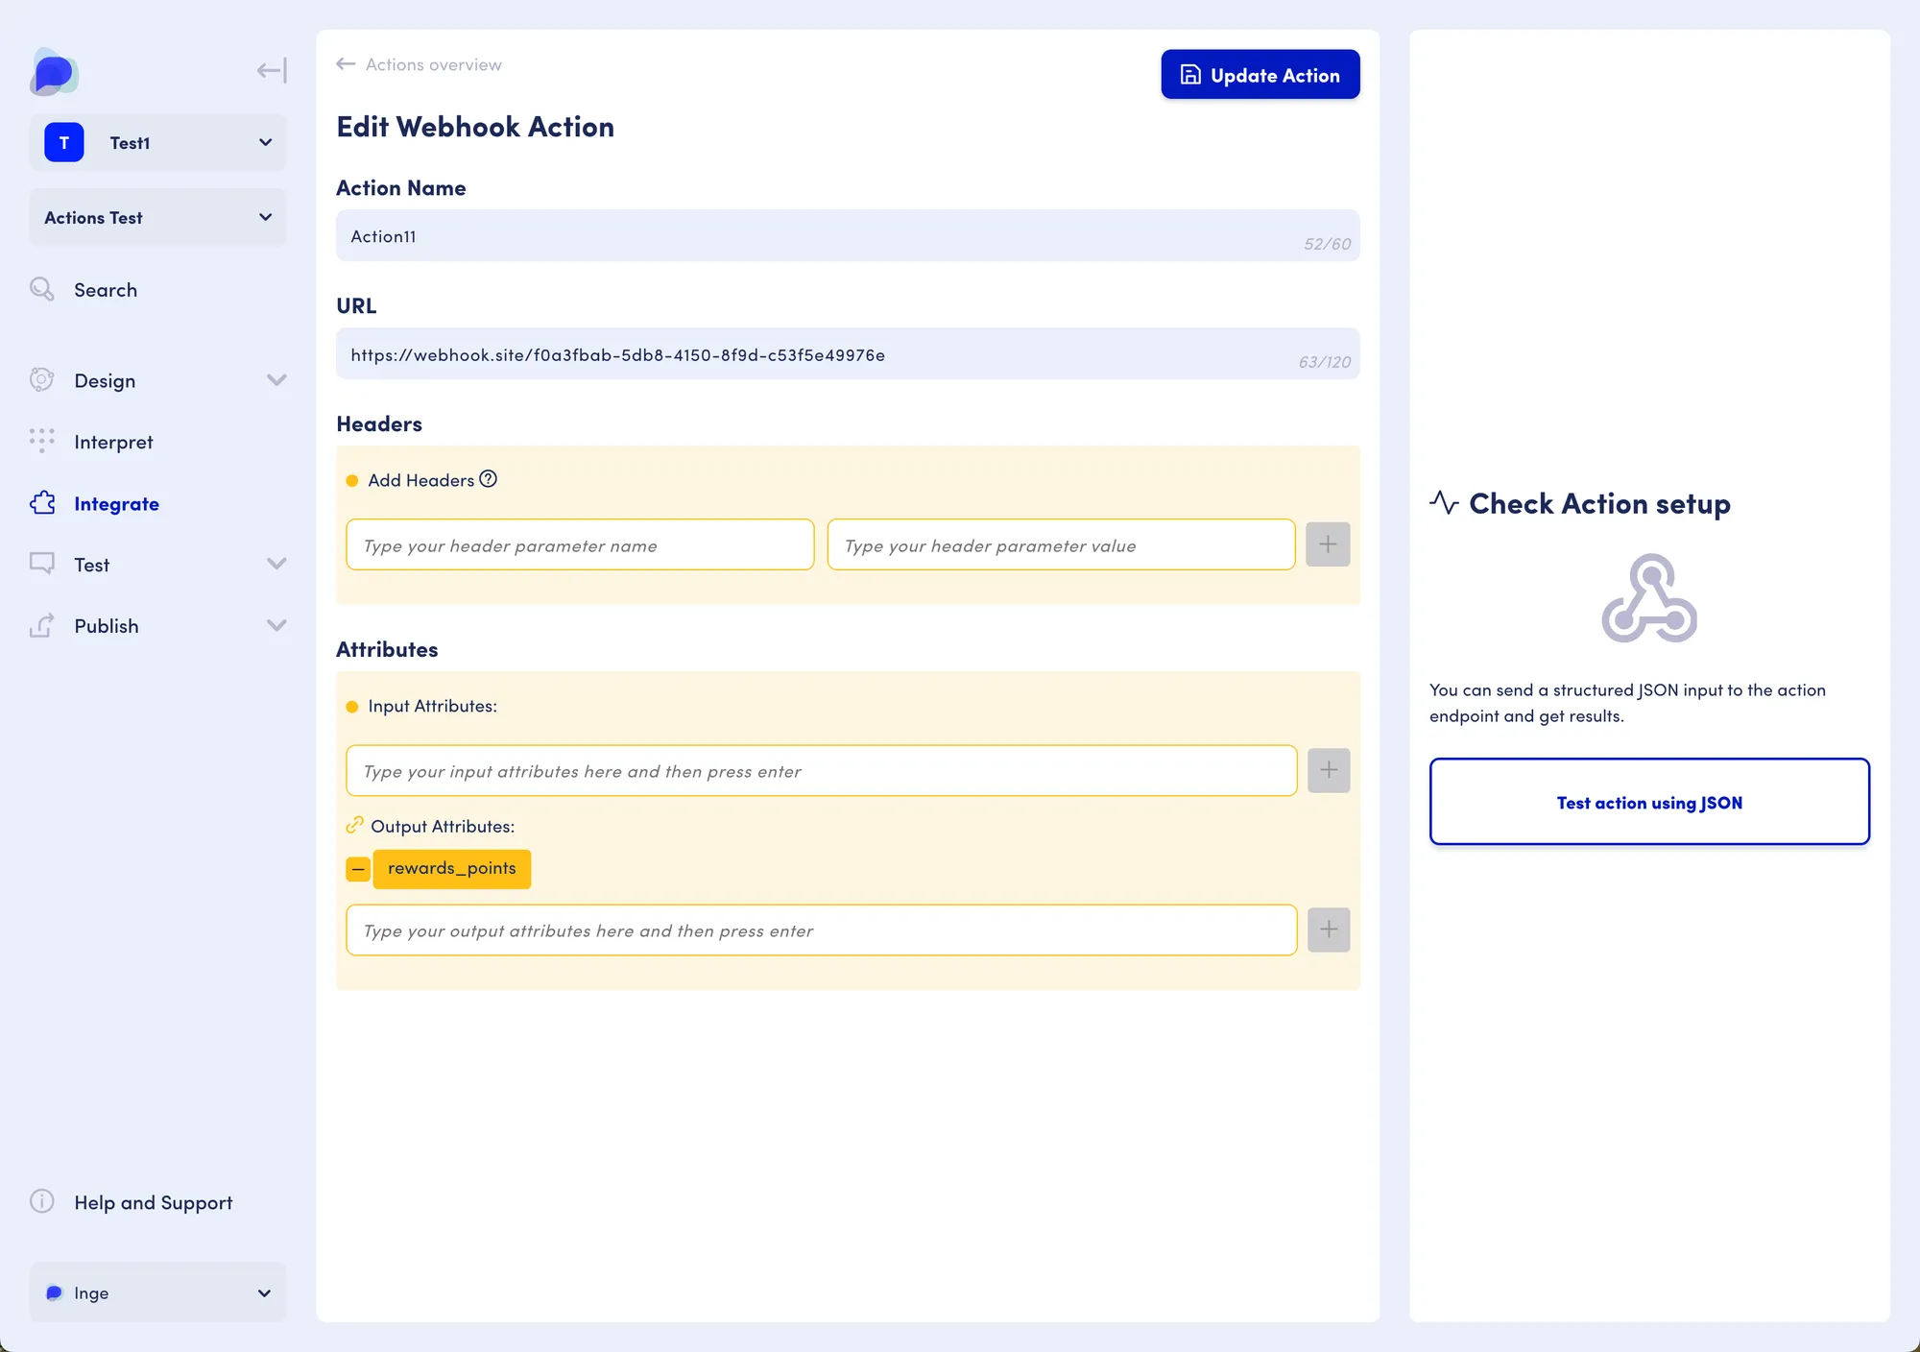Click the Search magnifier icon
Image resolution: width=1920 pixels, height=1352 pixels.
click(x=41, y=289)
